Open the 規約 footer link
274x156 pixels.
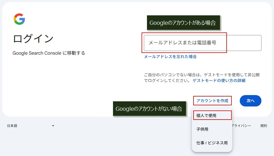coord(264,126)
